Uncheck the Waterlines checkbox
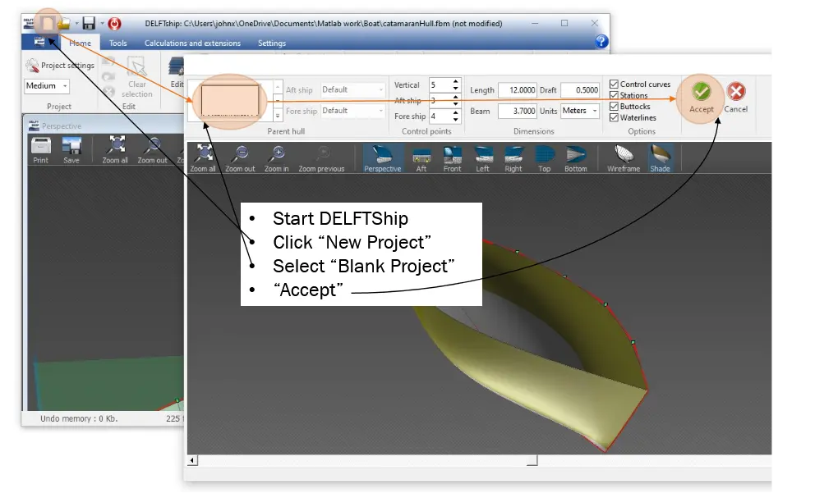The height and width of the screenshot is (493, 838). tap(614, 118)
